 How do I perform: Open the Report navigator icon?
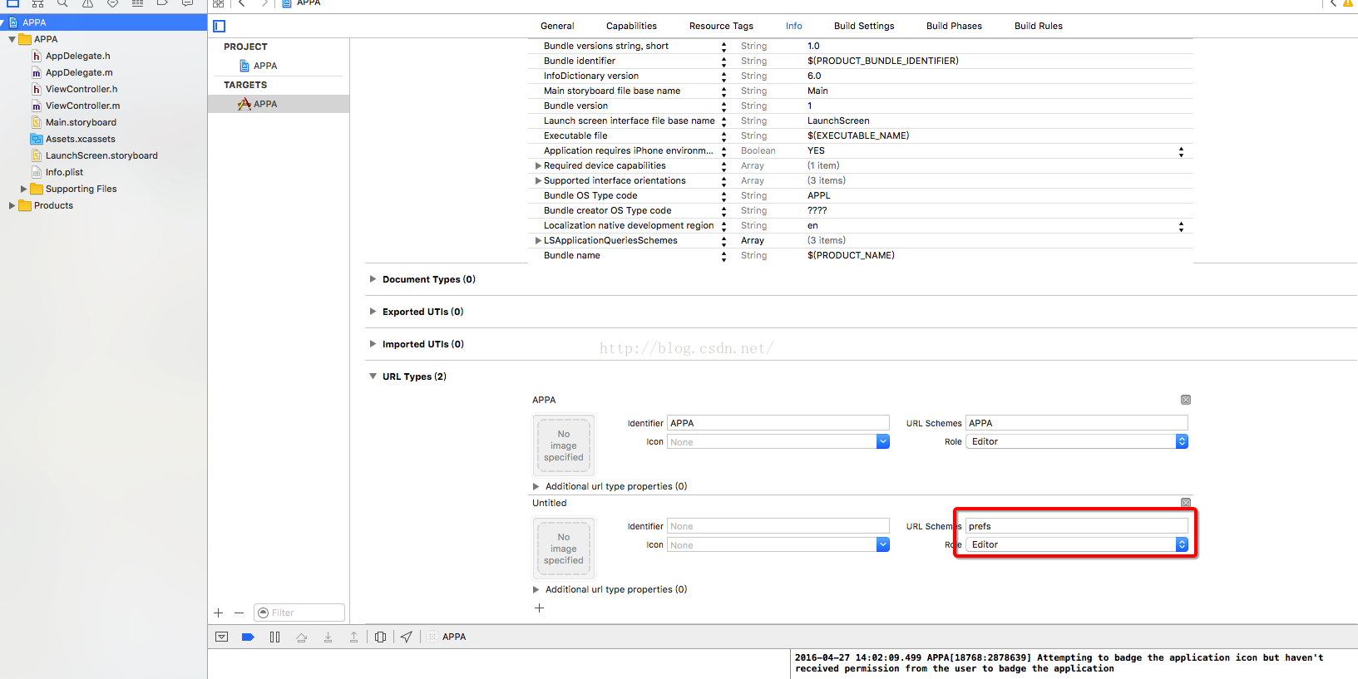click(187, 3)
